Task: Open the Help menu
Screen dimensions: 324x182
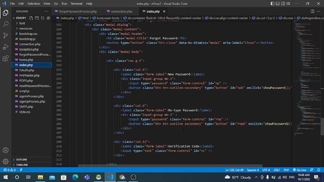Action: point(89,4)
